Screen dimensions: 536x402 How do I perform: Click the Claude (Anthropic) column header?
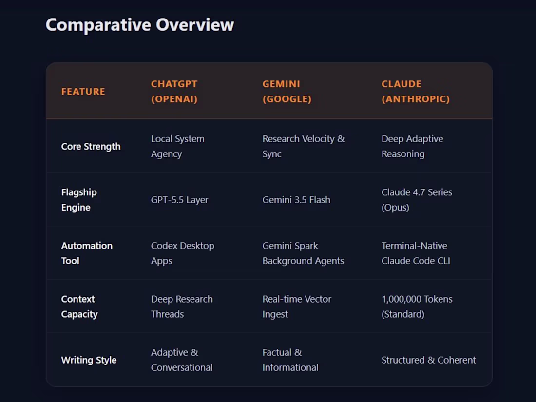point(415,91)
